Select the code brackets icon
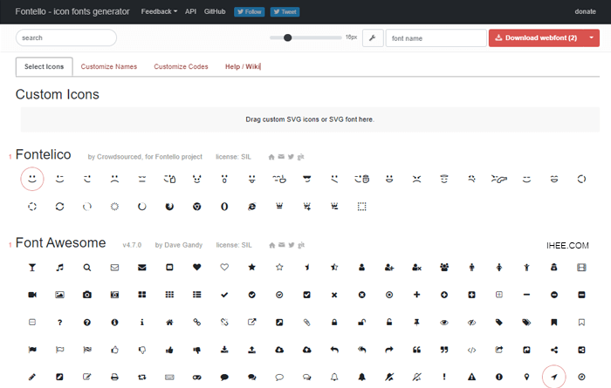The image size is (611, 388). pos(472,350)
